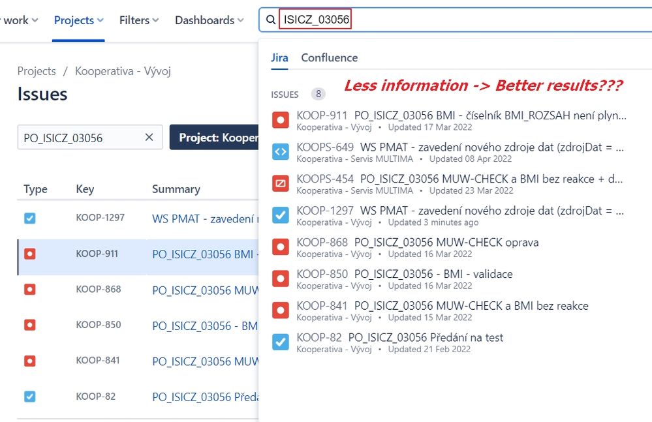Clear the PO_ISICZ_03056 issue filter text
This screenshot has width=652, height=422.
click(149, 137)
